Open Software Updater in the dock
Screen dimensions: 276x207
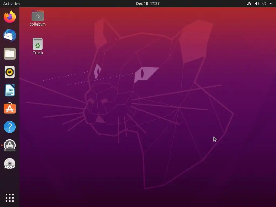[10, 145]
